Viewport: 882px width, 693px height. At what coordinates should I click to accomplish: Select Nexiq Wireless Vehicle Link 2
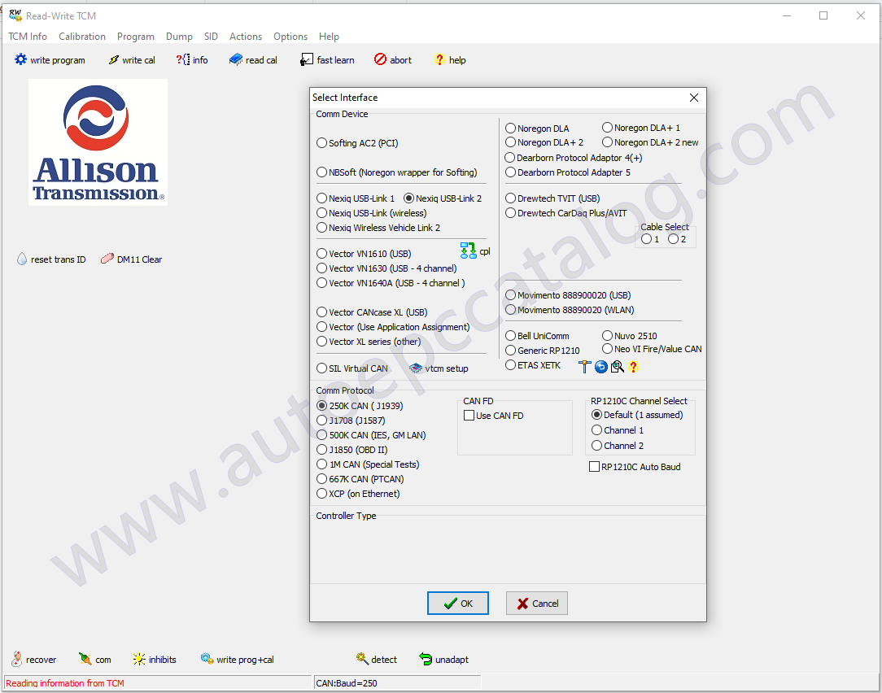tap(321, 227)
